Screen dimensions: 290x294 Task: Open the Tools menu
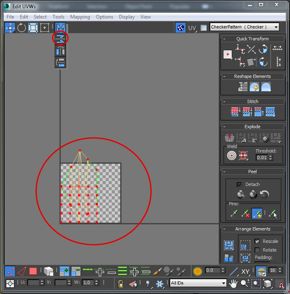(x=58, y=17)
